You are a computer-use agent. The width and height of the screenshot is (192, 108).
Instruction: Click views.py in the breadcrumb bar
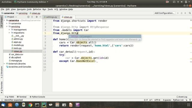(x=36, y=13)
